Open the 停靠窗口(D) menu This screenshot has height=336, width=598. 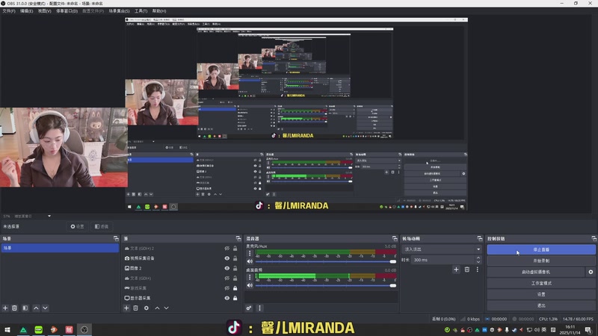[x=67, y=11]
